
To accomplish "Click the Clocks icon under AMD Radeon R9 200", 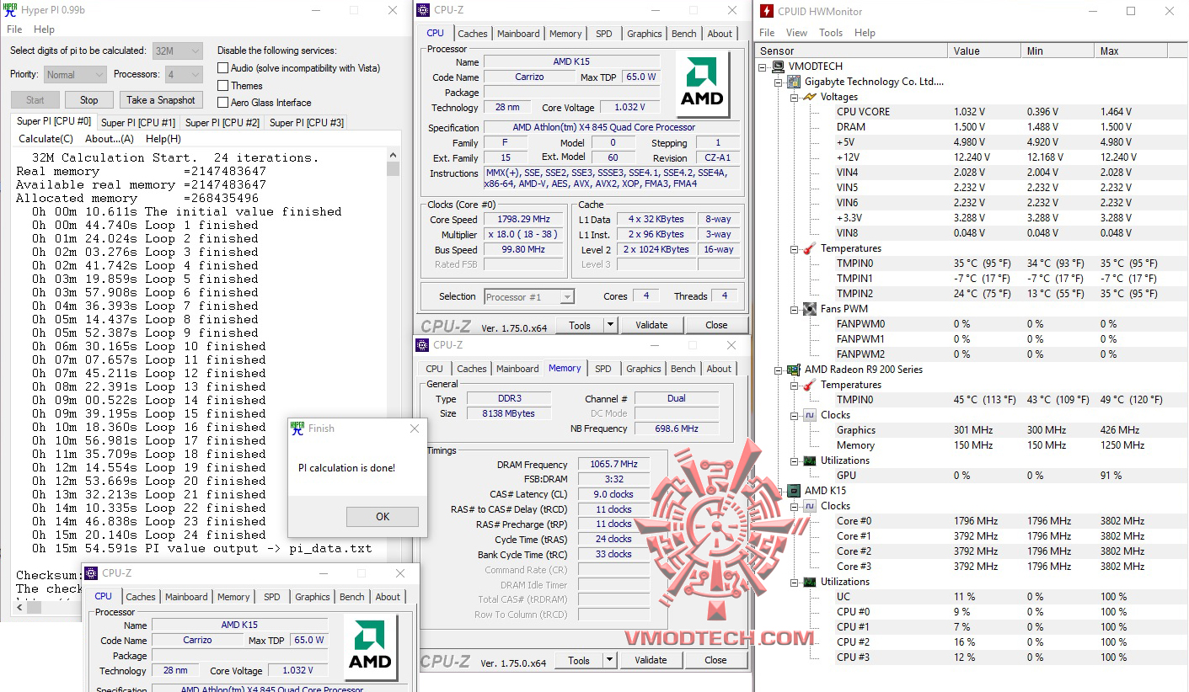I will tap(810, 415).
